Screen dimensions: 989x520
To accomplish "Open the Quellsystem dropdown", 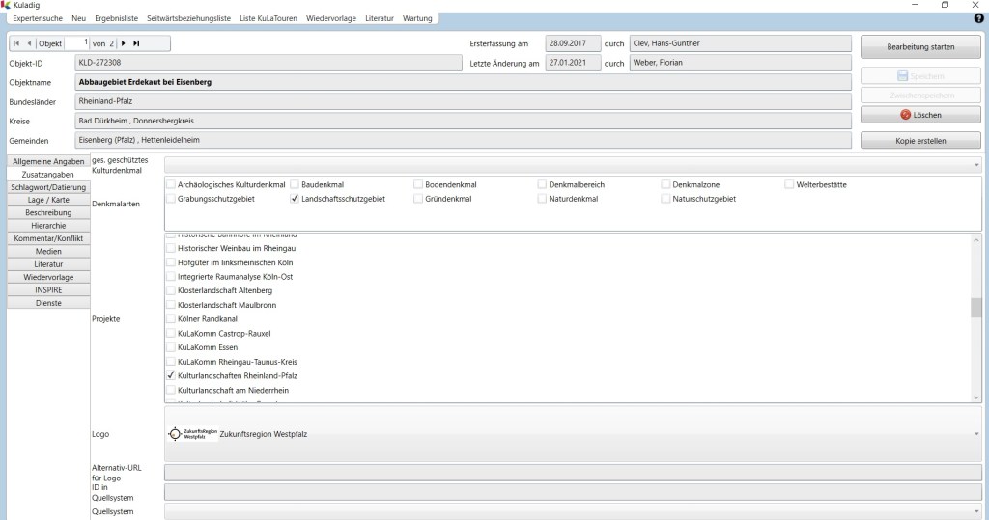I will 975,512.
